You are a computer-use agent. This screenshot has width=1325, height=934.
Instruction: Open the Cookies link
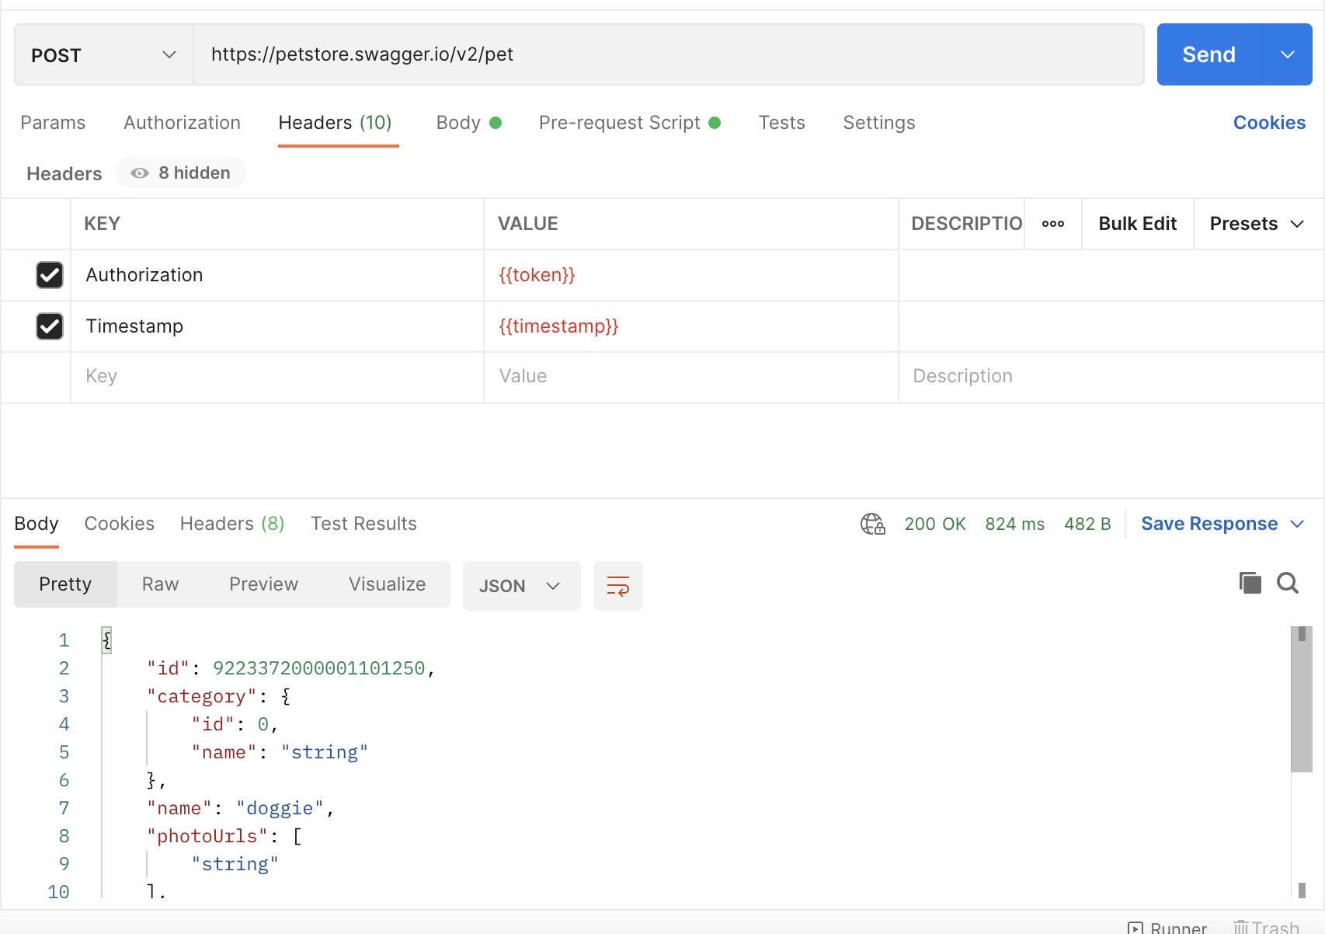pyautogui.click(x=1269, y=123)
